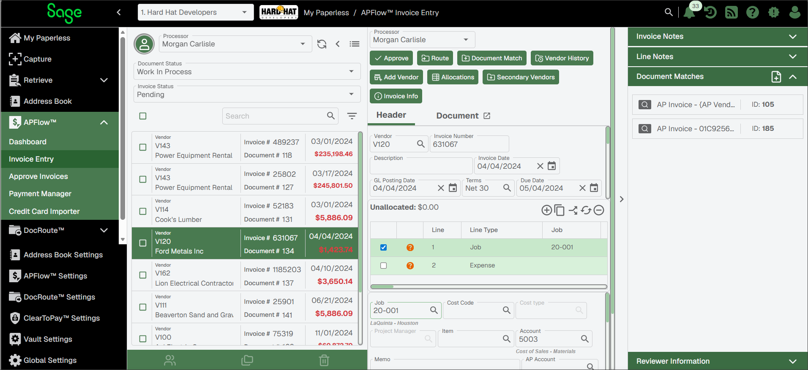
Task: Copy the selected allocation line
Action: [559, 210]
